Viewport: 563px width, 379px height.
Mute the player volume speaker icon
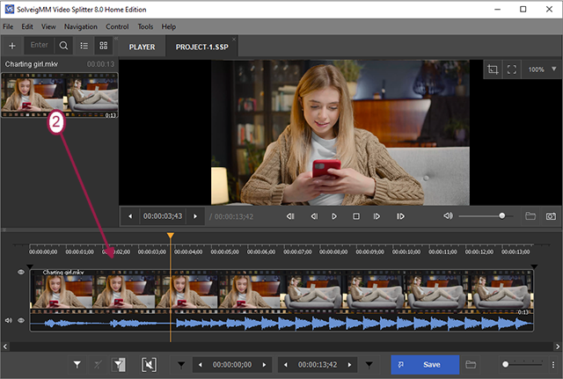448,215
